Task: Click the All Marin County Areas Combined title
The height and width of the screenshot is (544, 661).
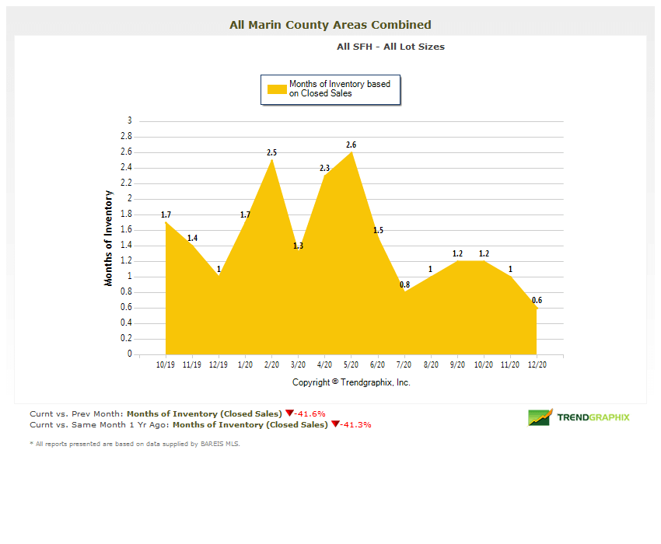Action: [x=330, y=25]
